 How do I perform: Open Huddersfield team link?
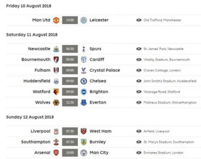[x=37, y=81]
